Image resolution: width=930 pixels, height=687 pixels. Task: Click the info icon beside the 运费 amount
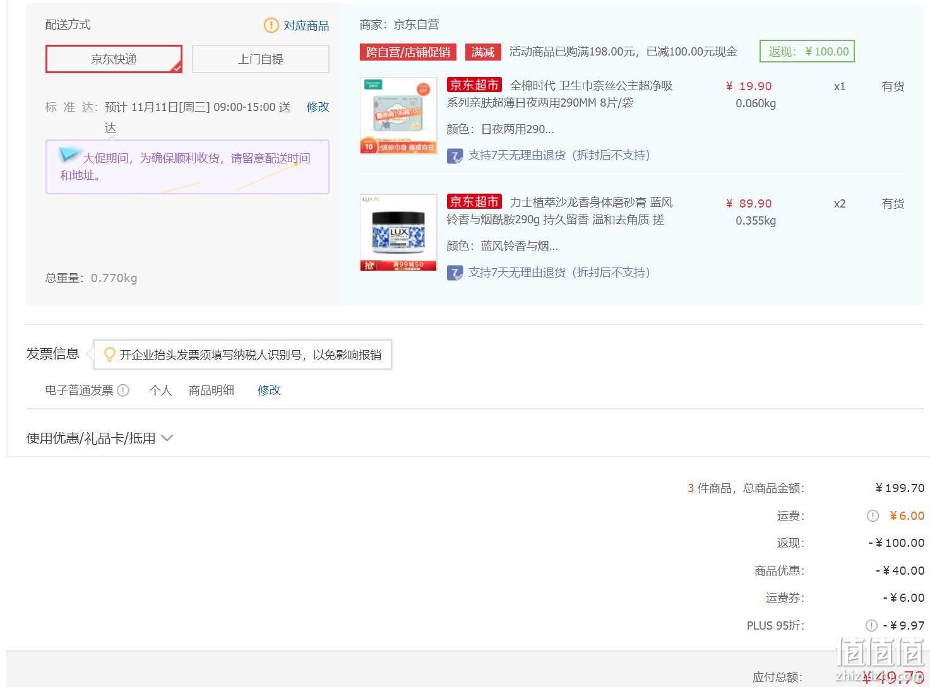click(873, 516)
